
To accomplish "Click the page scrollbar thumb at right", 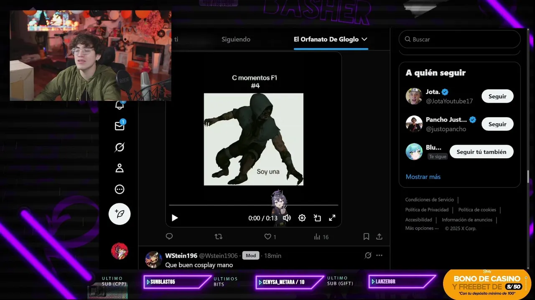I will tap(528, 177).
